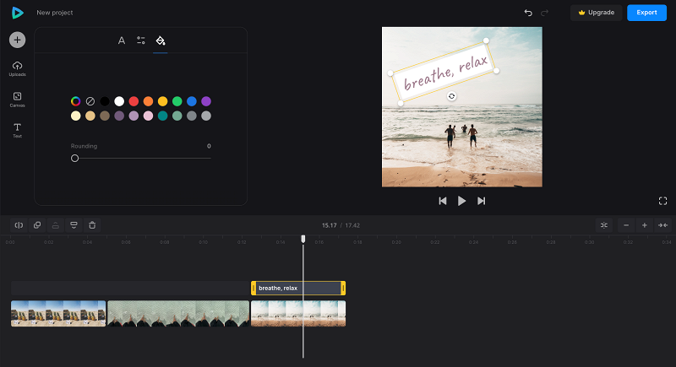Skip to the next clip

(481, 201)
